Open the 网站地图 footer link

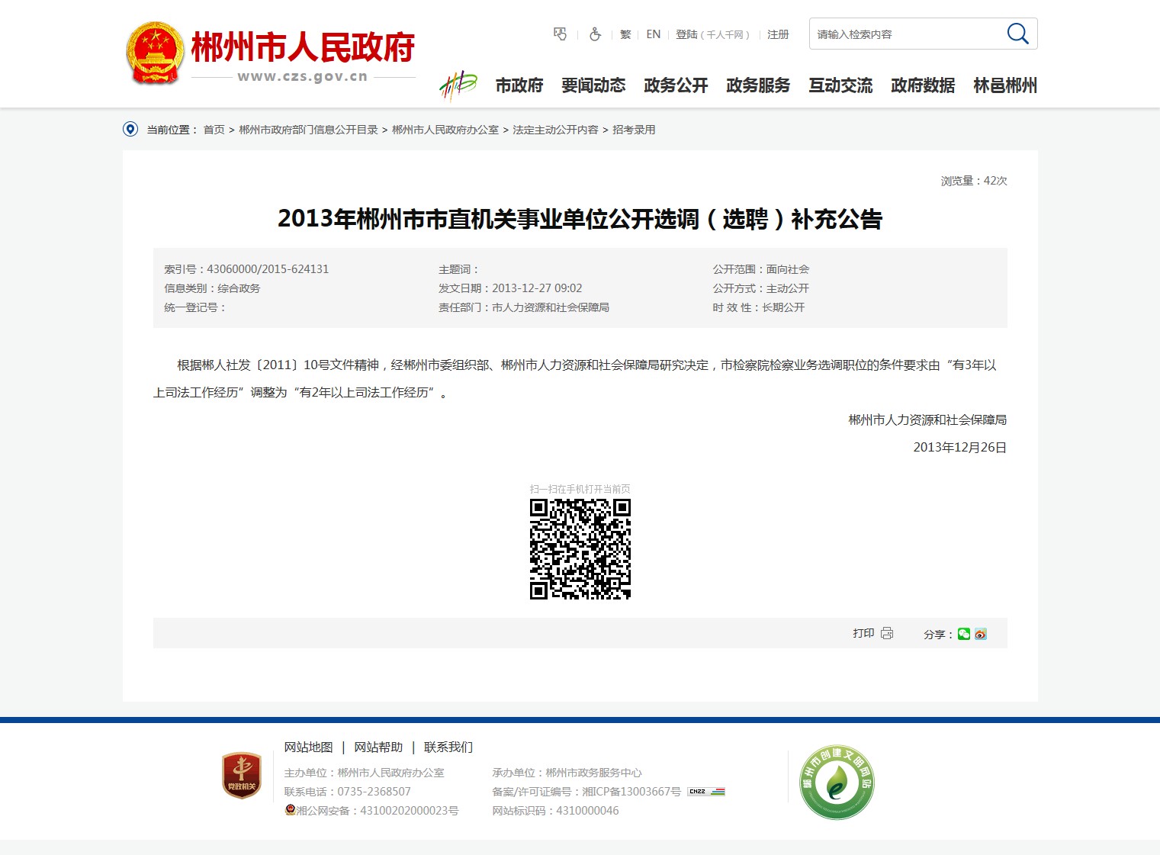(308, 747)
